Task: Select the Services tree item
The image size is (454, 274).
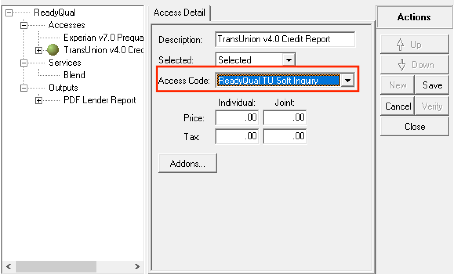Action: (x=65, y=62)
